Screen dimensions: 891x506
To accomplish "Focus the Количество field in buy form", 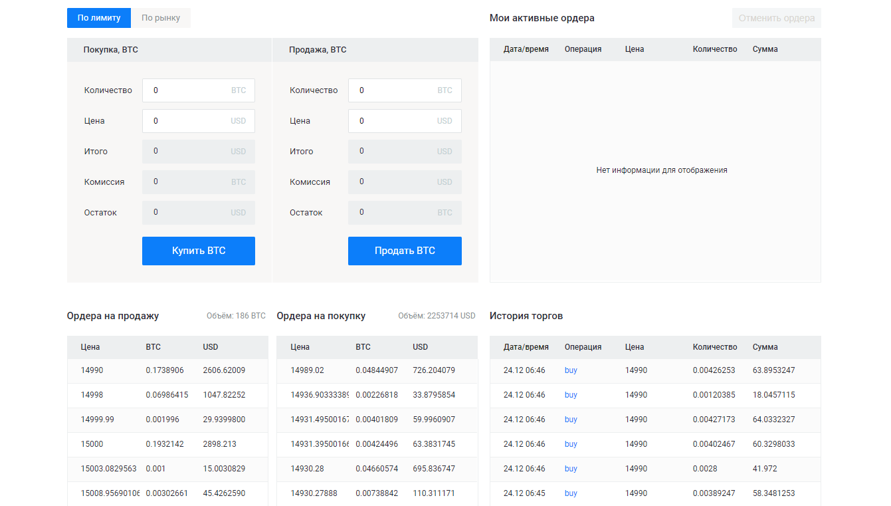I will (199, 90).
